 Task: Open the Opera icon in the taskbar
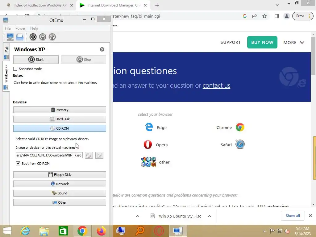[159, 231]
